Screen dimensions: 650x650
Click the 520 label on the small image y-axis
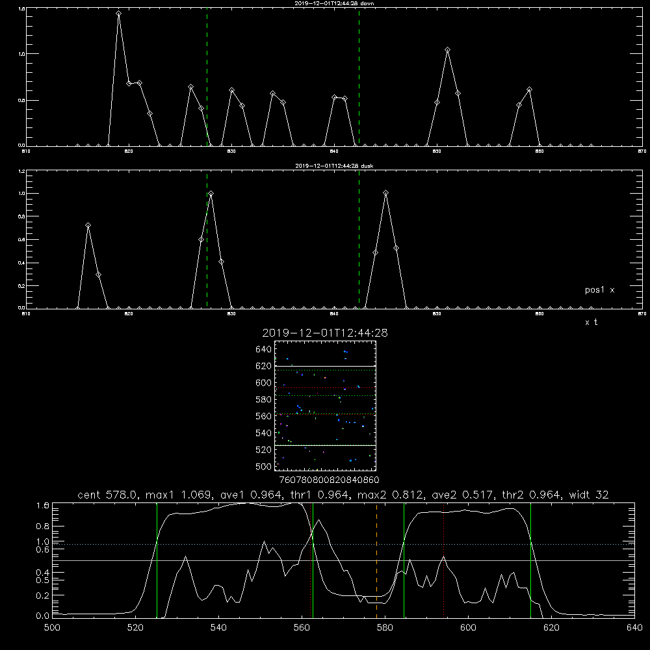pos(264,450)
